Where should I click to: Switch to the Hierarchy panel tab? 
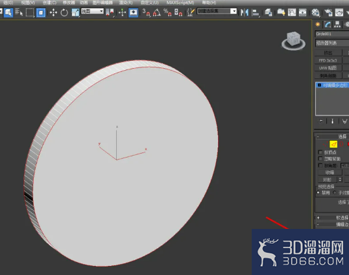point(337,25)
